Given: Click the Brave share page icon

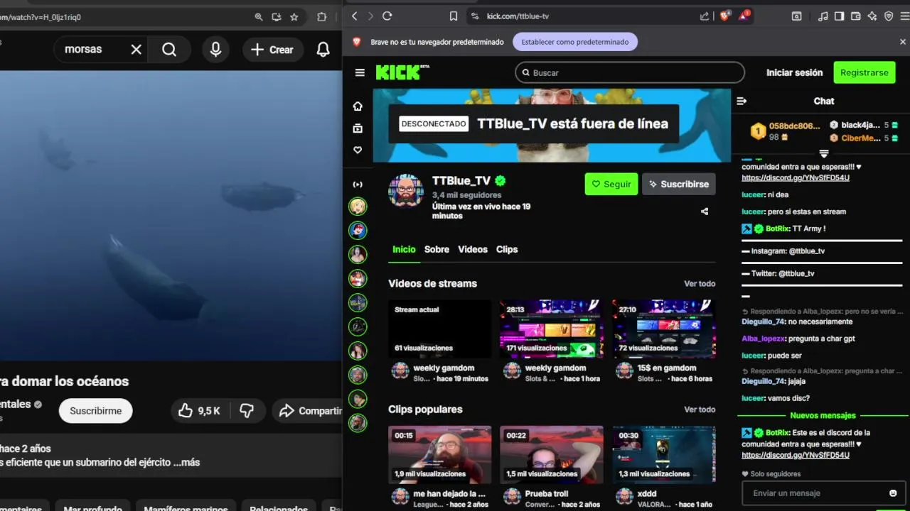Looking at the screenshot, I should [x=705, y=16].
